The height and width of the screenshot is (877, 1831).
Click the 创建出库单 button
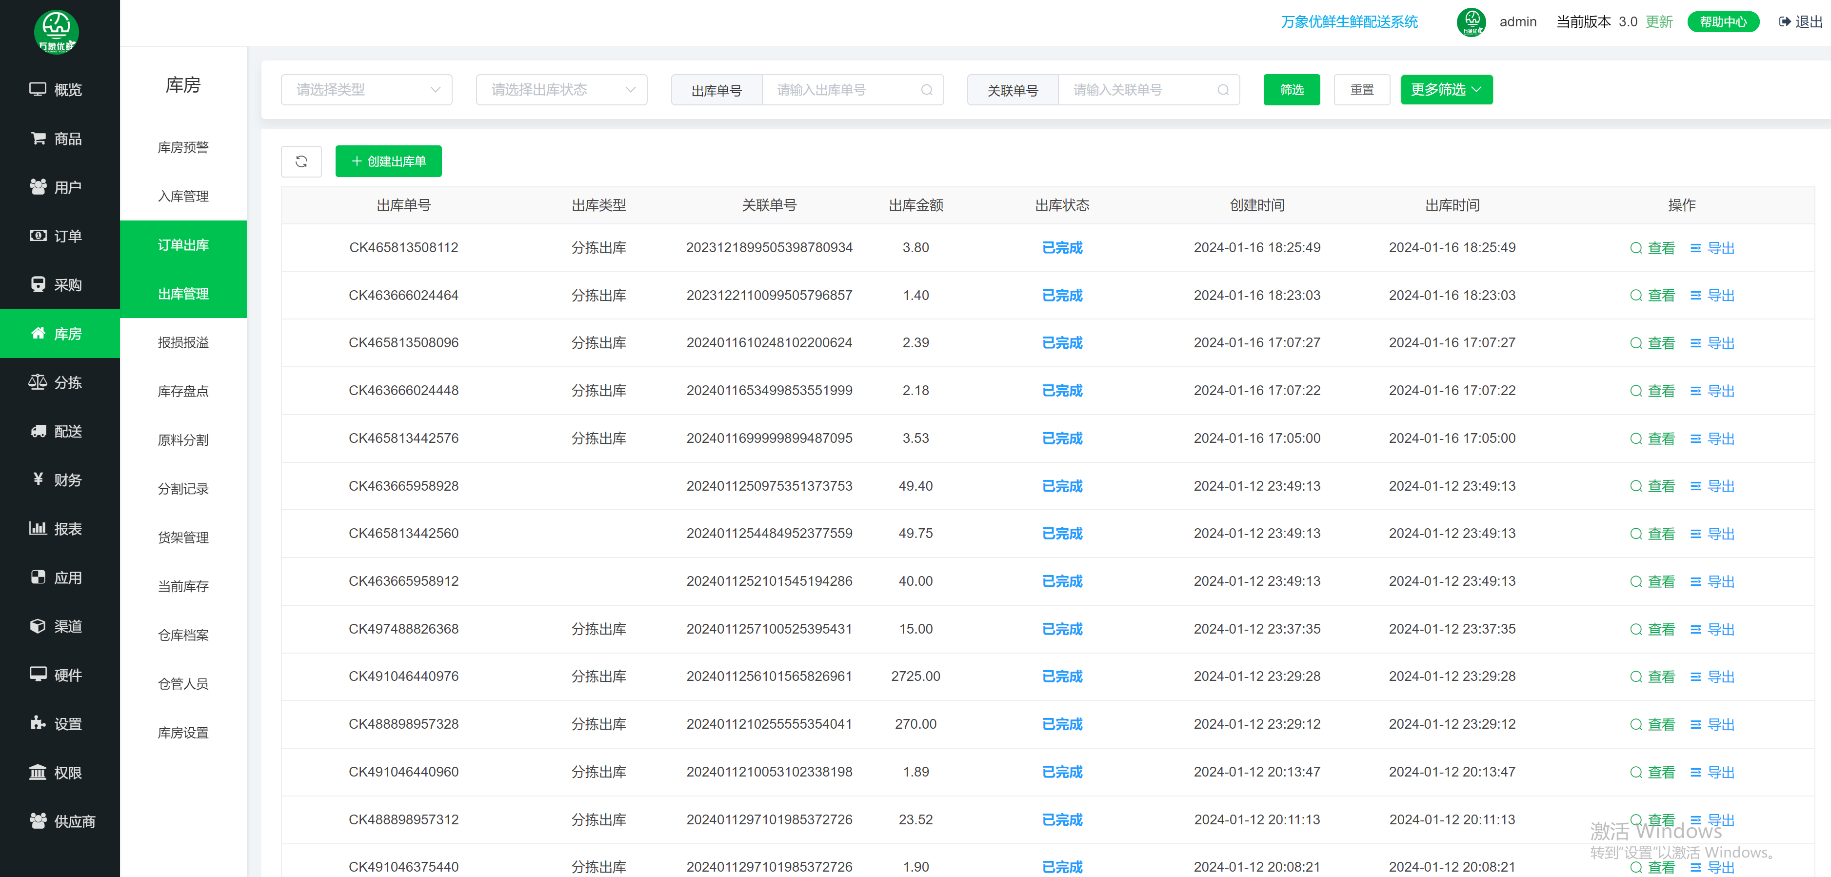coord(388,161)
